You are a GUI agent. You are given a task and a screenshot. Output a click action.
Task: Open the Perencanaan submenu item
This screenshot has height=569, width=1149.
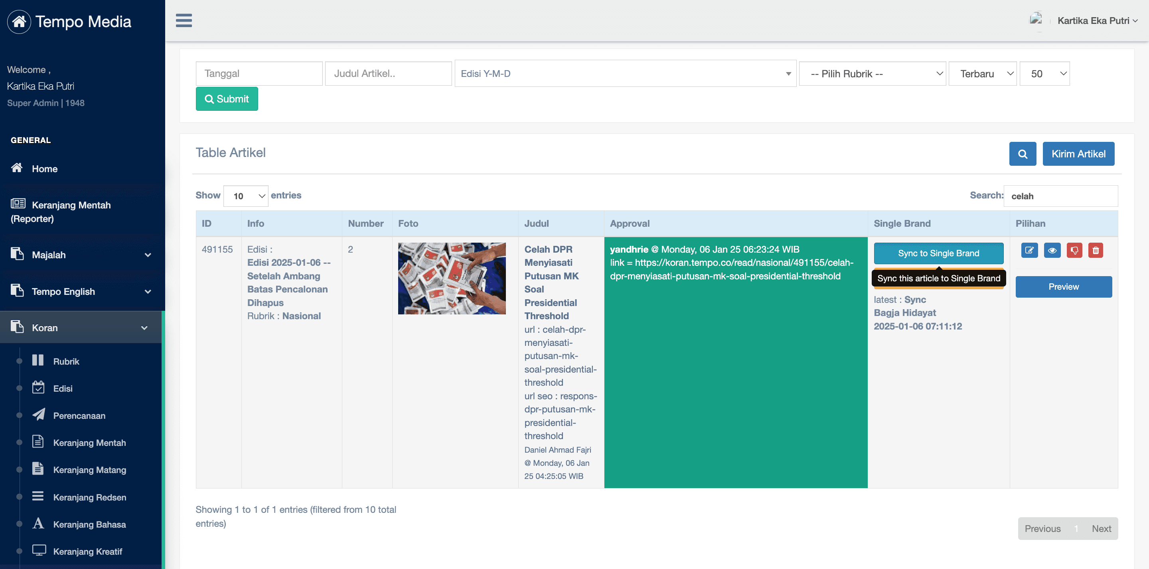tap(79, 416)
